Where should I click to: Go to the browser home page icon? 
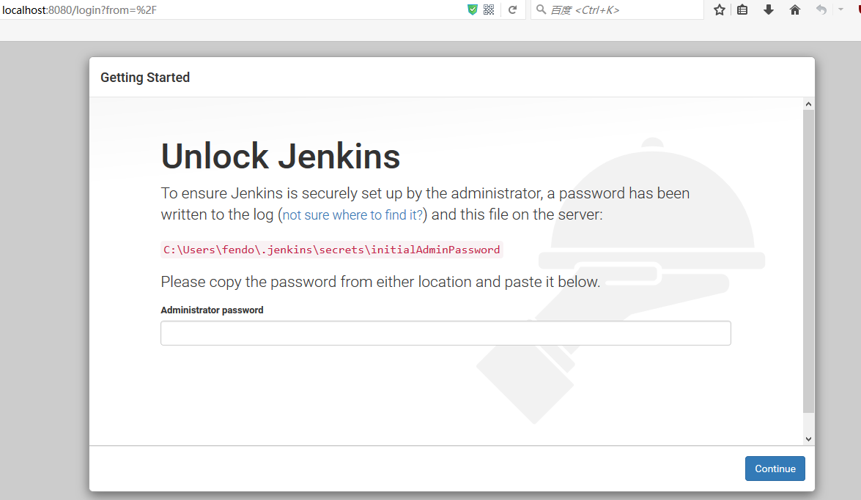[x=794, y=10]
